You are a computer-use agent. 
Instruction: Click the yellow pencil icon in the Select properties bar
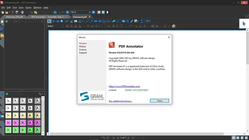(x=174, y=26)
